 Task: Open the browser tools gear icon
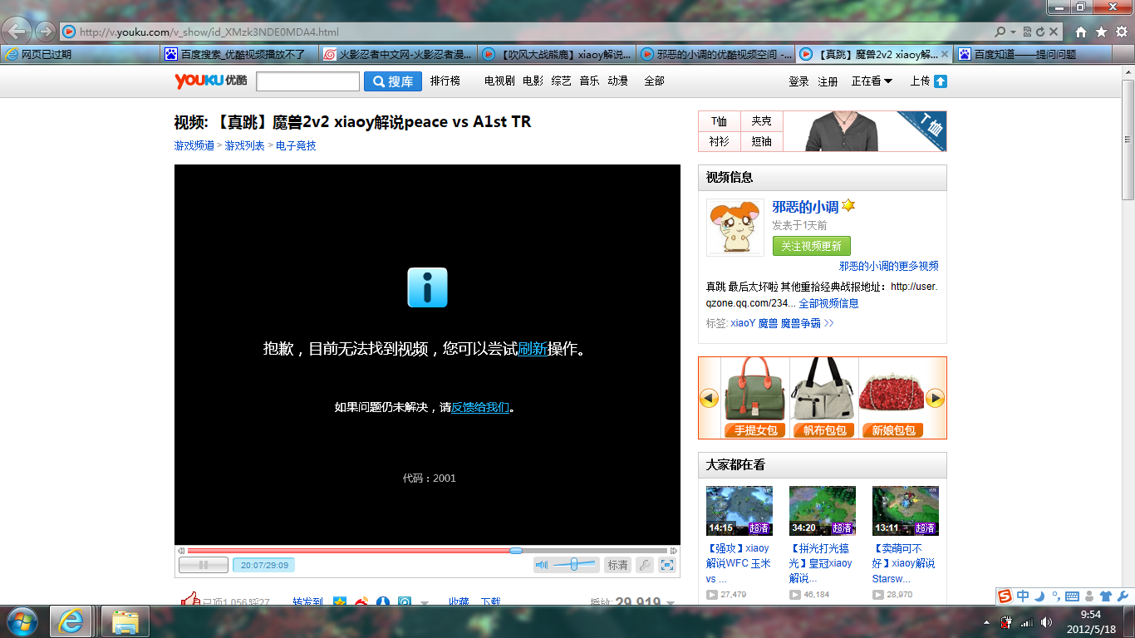coord(1122,32)
